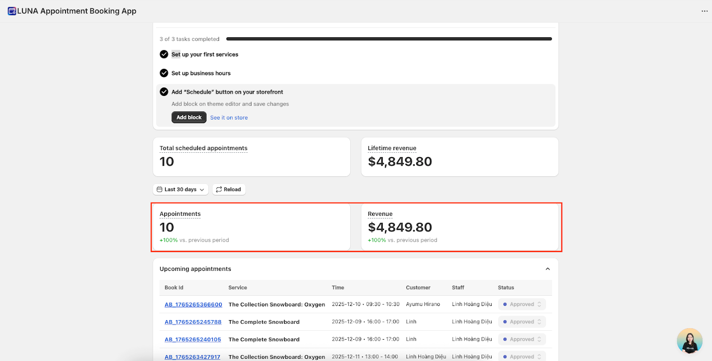Collapse the Upcoming appointments section
712x361 pixels.
pyautogui.click(x=548, y=269)
